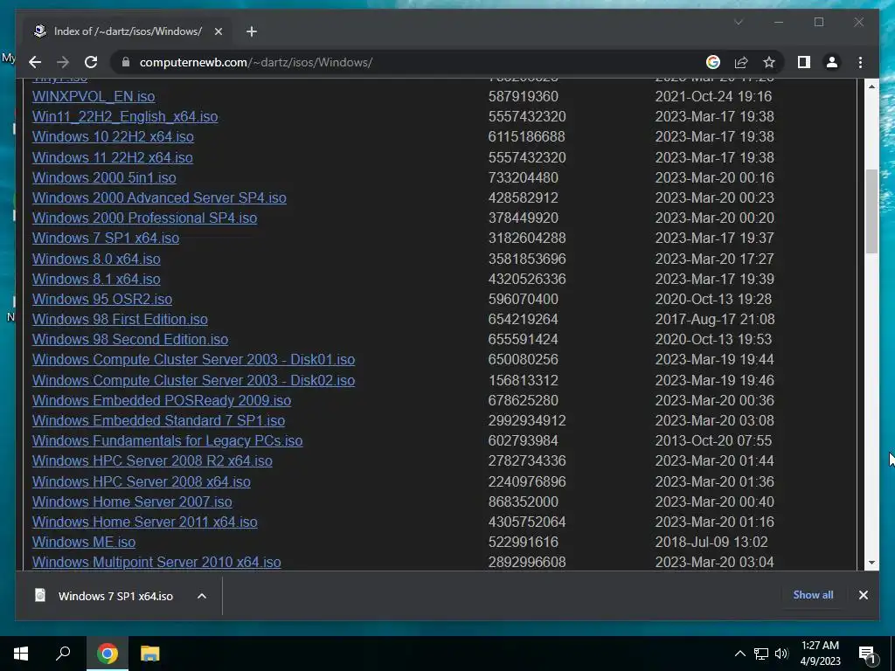Click the Windows 10 22H2 x64.iso link
Image resolution: width=895 pixels, height=671 pixels.
(113, 137)
